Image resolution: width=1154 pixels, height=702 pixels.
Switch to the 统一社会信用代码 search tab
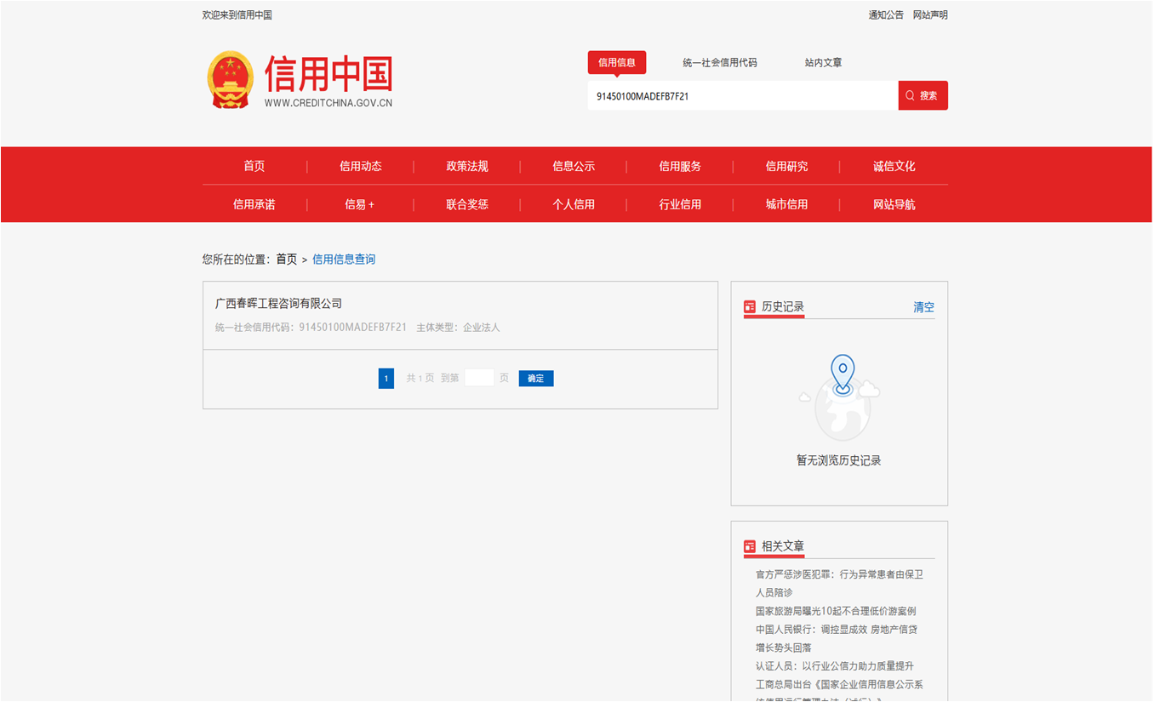(x=722, y=62)
